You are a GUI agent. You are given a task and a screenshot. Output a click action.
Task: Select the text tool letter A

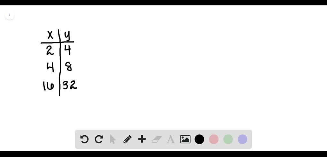(x=171, y=139)
